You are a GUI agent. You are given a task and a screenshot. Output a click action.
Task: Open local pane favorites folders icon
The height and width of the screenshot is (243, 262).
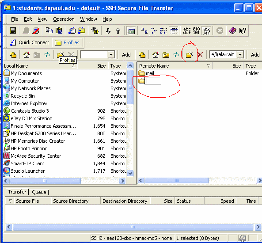click(x=13, y=55)
